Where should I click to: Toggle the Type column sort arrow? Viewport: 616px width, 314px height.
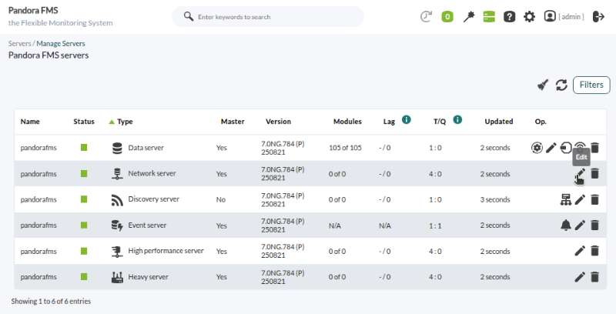coord(112,122)
